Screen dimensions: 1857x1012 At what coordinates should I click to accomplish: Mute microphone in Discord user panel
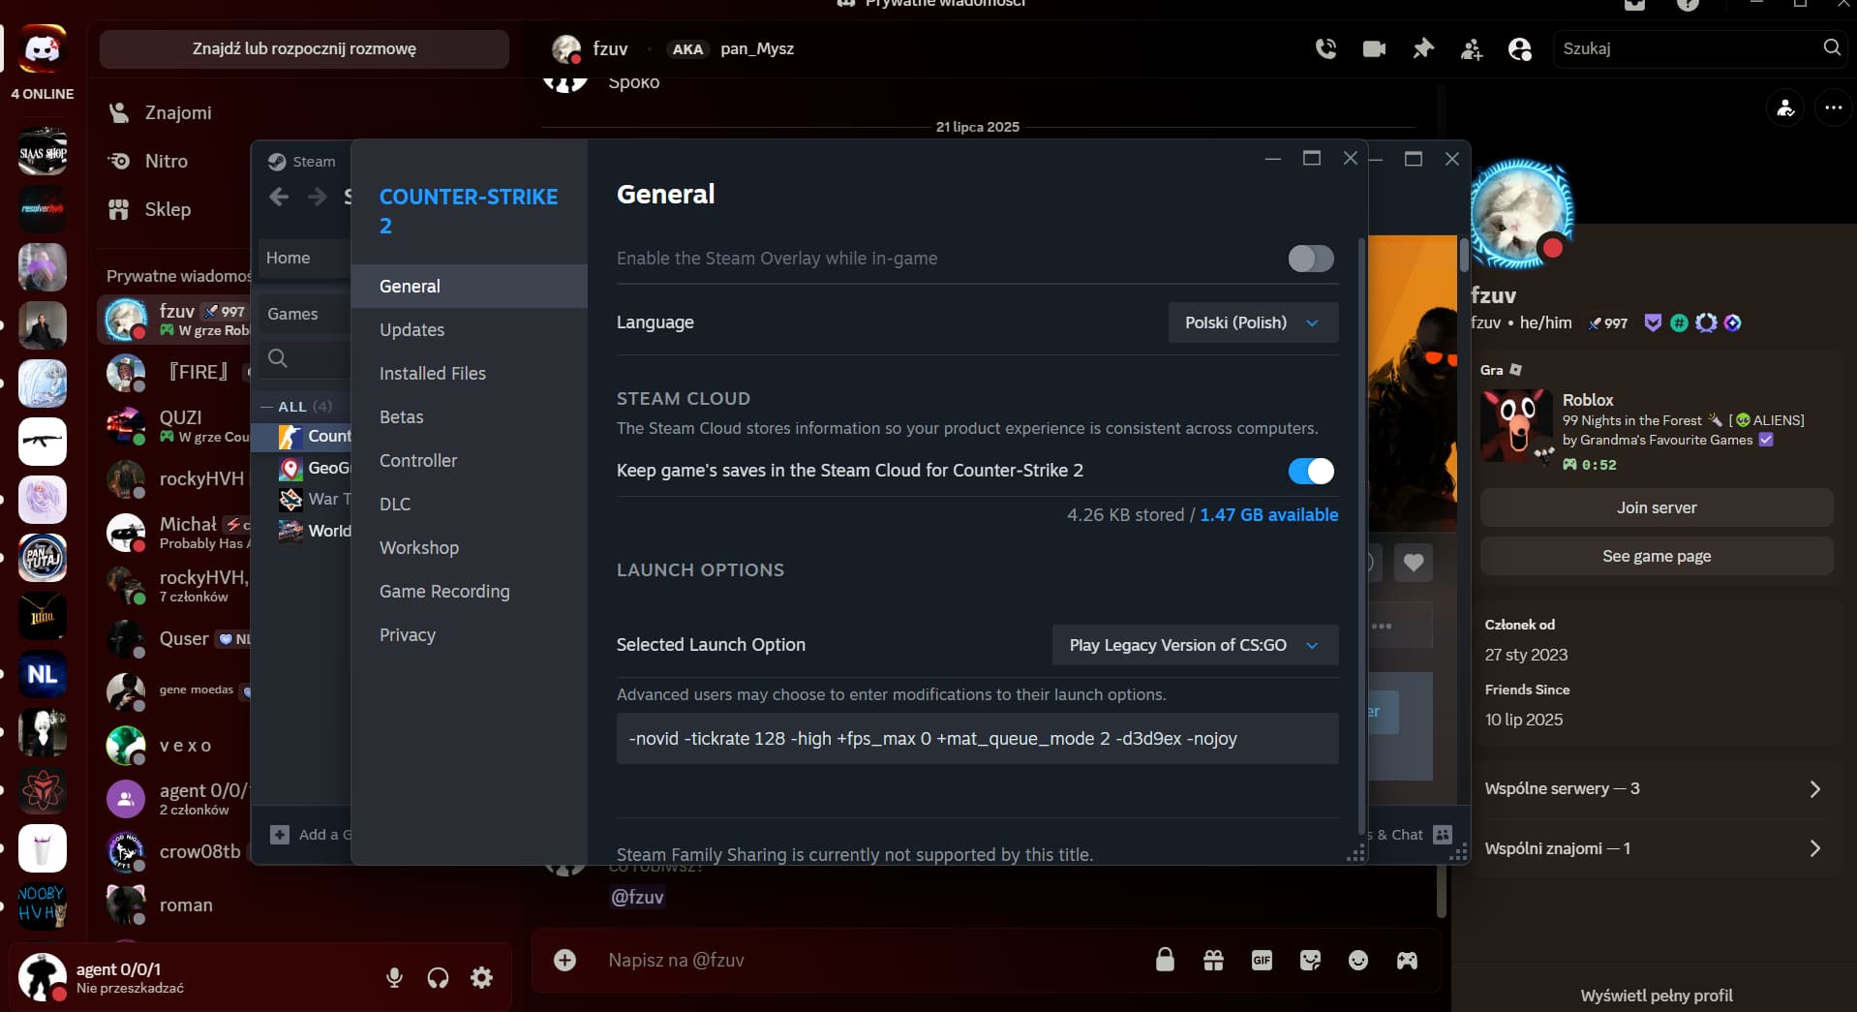pos(394,977)
